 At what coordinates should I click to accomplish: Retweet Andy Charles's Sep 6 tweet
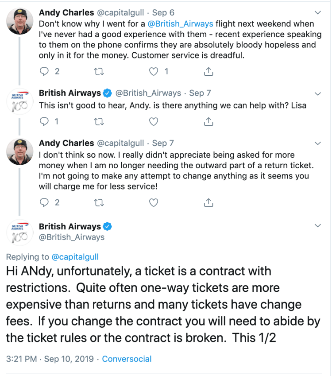tap(99, 71)
